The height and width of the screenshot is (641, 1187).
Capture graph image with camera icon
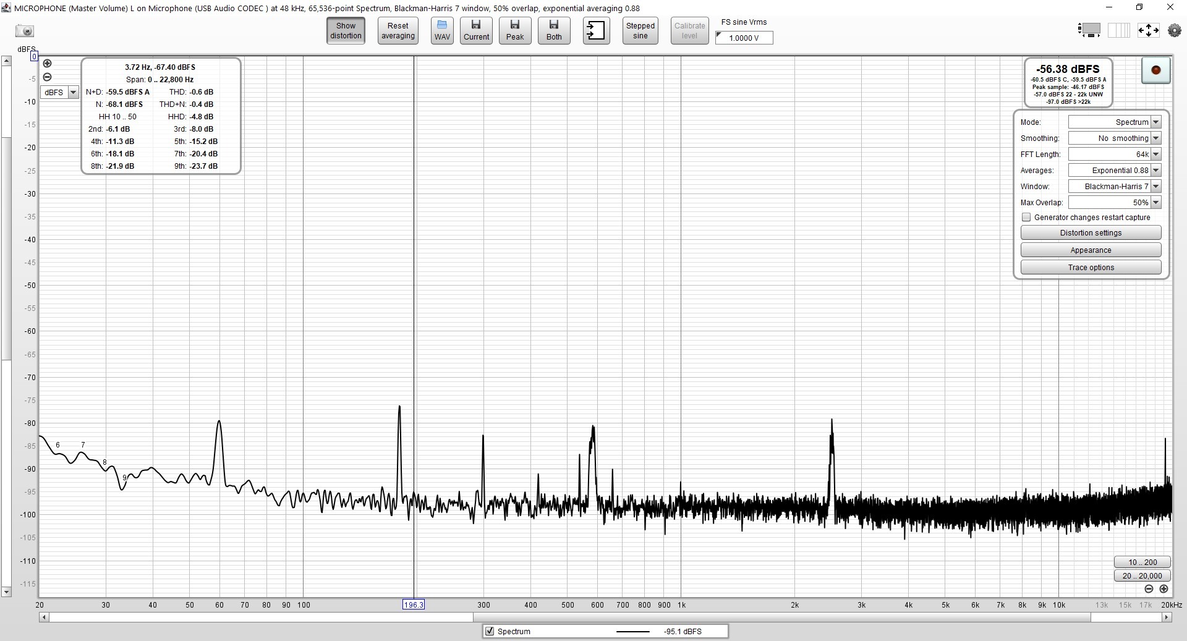point(25,31)
